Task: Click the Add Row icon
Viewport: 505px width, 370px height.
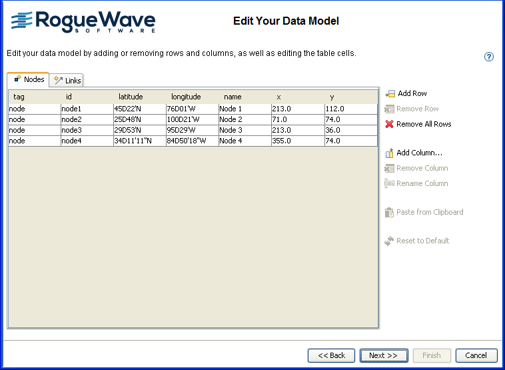Action: (390, 94)
